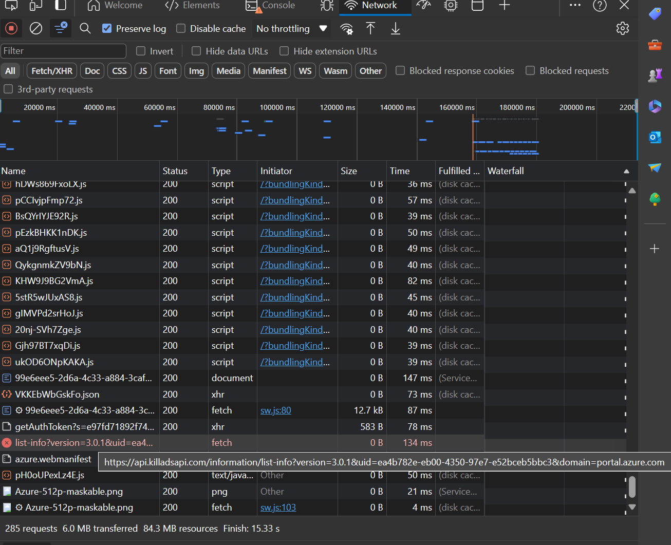The height and width of the screenshot is (545, 671).
Task: Open the Drop paper plane sidebar icon
Action: pyautogui.click(x=655, y=168)
